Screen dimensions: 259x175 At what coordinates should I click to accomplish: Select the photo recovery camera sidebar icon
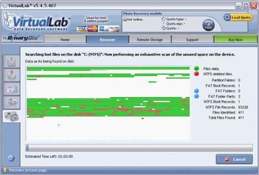(11, 116)
